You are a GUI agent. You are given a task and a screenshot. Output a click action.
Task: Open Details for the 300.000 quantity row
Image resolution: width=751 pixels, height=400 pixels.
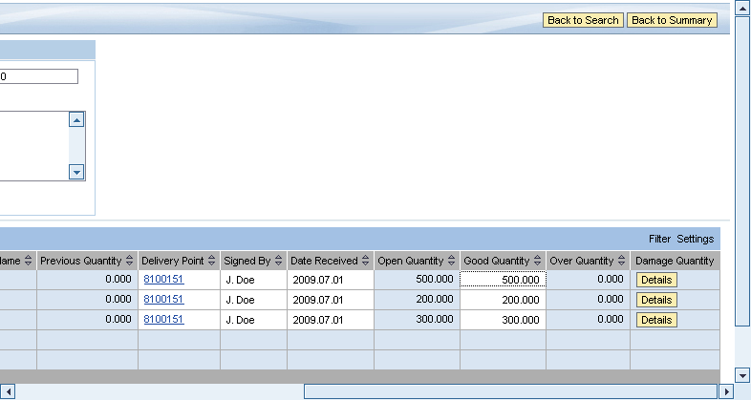656,320
